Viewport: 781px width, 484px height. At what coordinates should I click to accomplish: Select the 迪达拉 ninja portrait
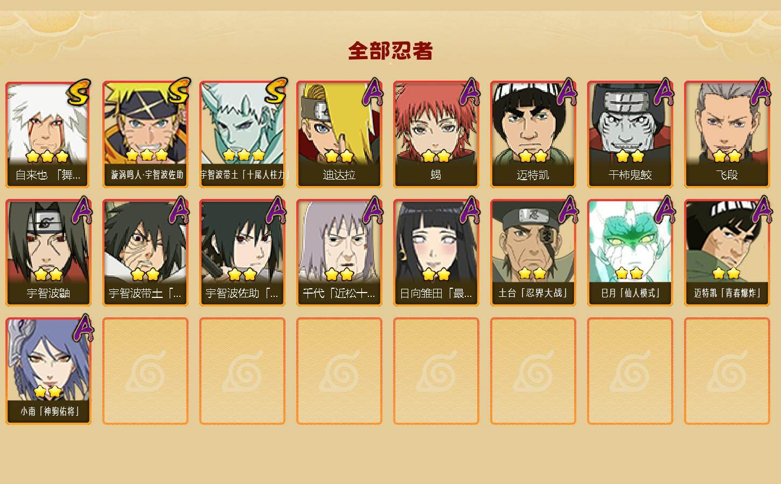coord(339,134)
